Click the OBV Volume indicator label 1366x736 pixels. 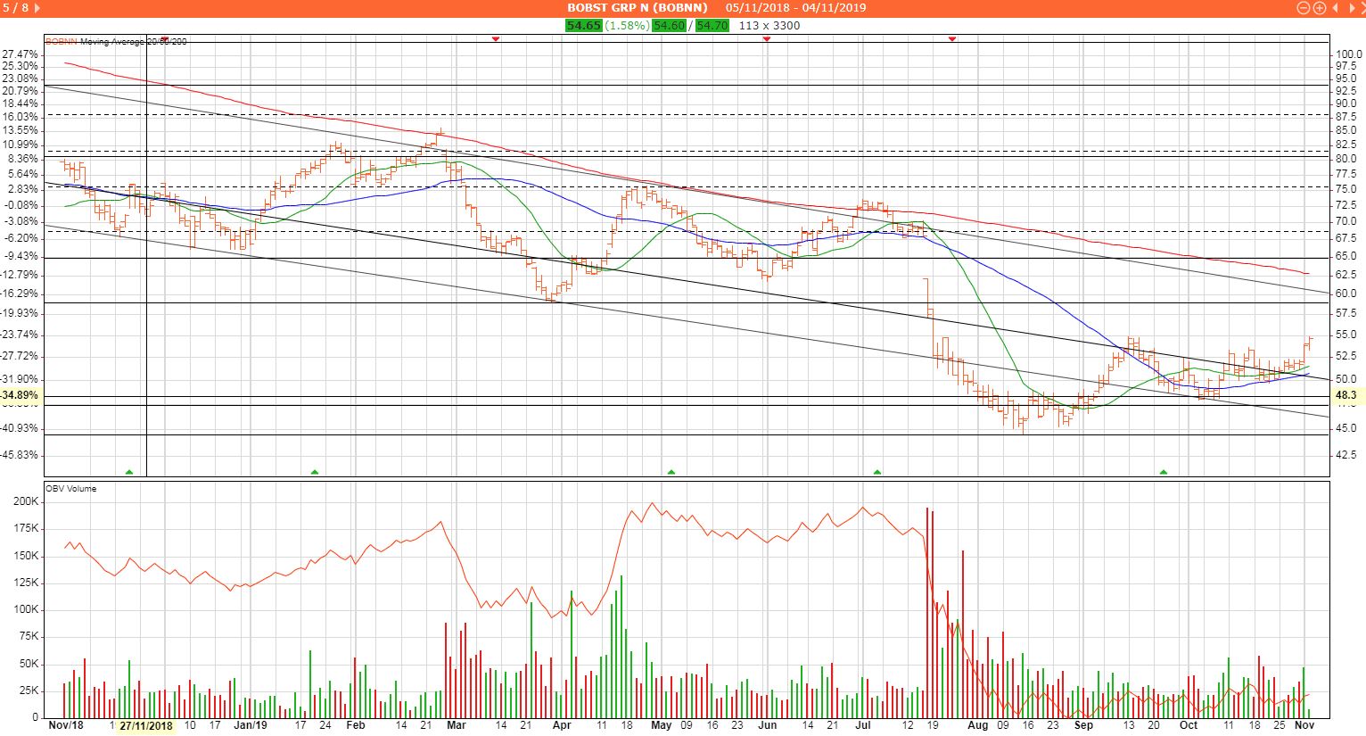[x=71, y=489]
